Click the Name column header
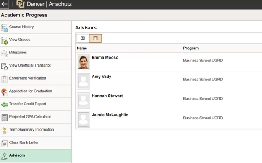This screenshot has height=163, width=262. click(82, 48)
